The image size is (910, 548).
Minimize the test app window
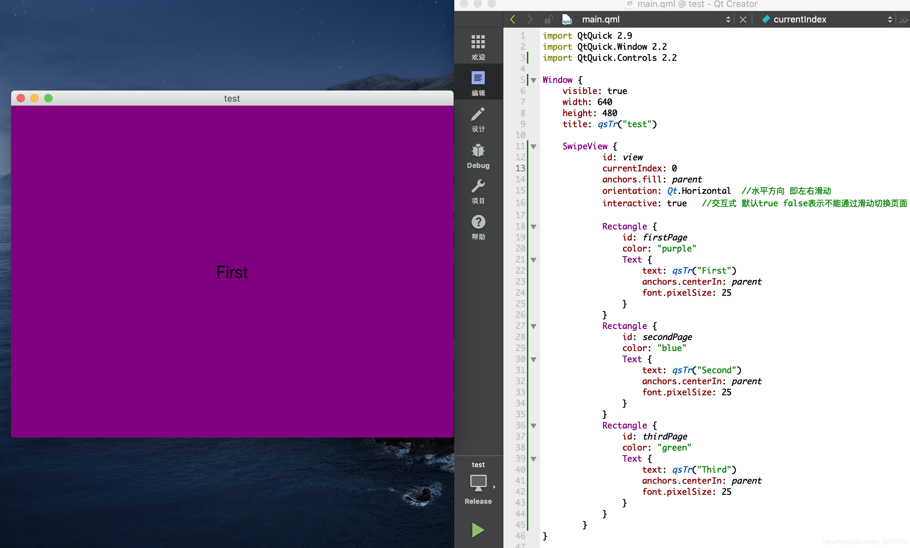34,98
